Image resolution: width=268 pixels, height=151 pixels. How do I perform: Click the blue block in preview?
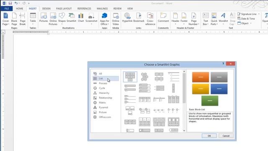(219, 89)
